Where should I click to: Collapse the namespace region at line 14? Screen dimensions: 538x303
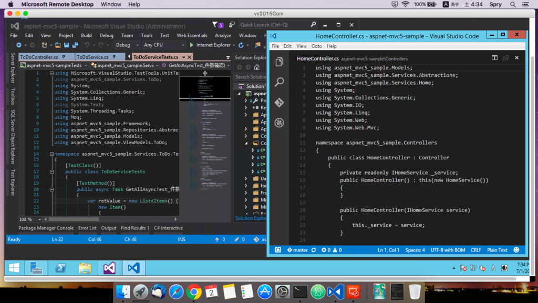(51, 154)
